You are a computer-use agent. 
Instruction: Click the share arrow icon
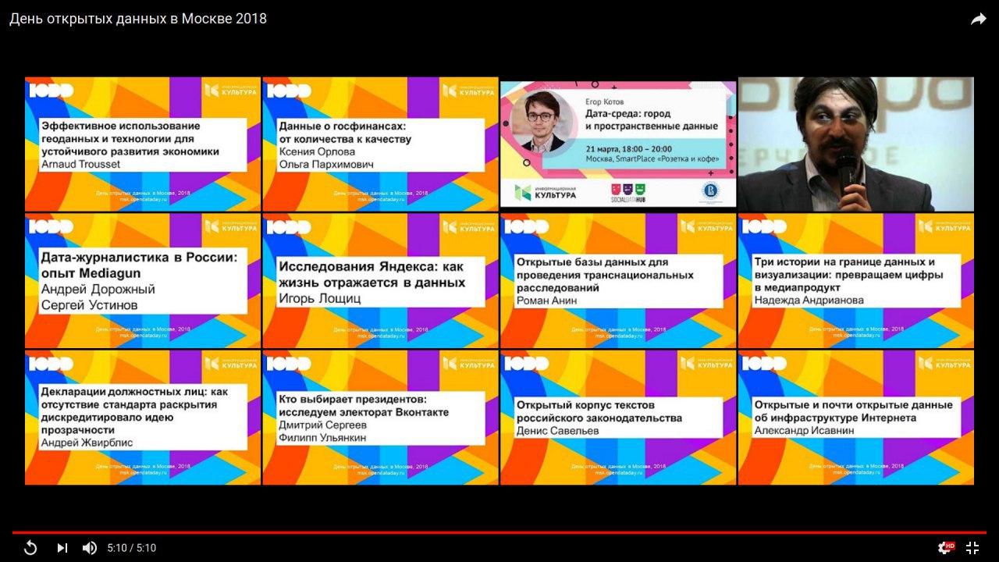tap(979, 20)
